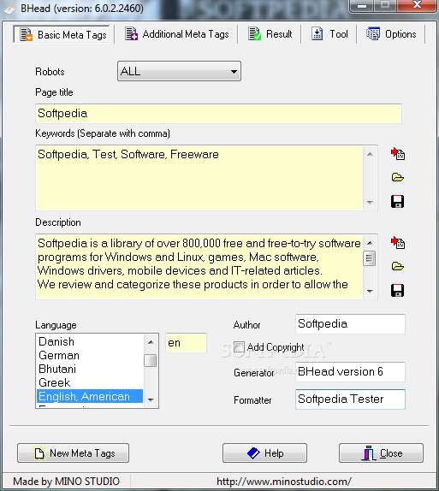
Task: Select German in the Language list
Action: [x=90, y=355]
